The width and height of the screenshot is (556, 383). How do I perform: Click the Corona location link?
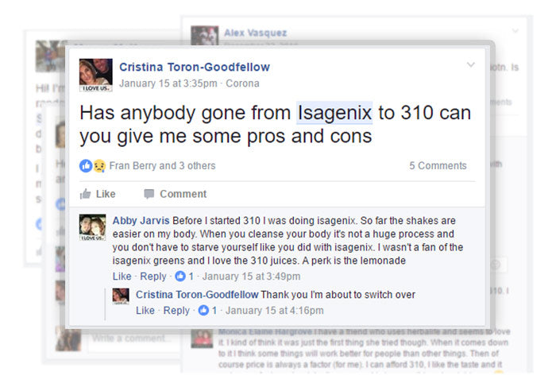(242, 83)
